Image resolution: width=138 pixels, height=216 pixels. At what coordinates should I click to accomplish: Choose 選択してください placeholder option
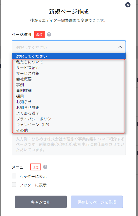tap(69, 56)
